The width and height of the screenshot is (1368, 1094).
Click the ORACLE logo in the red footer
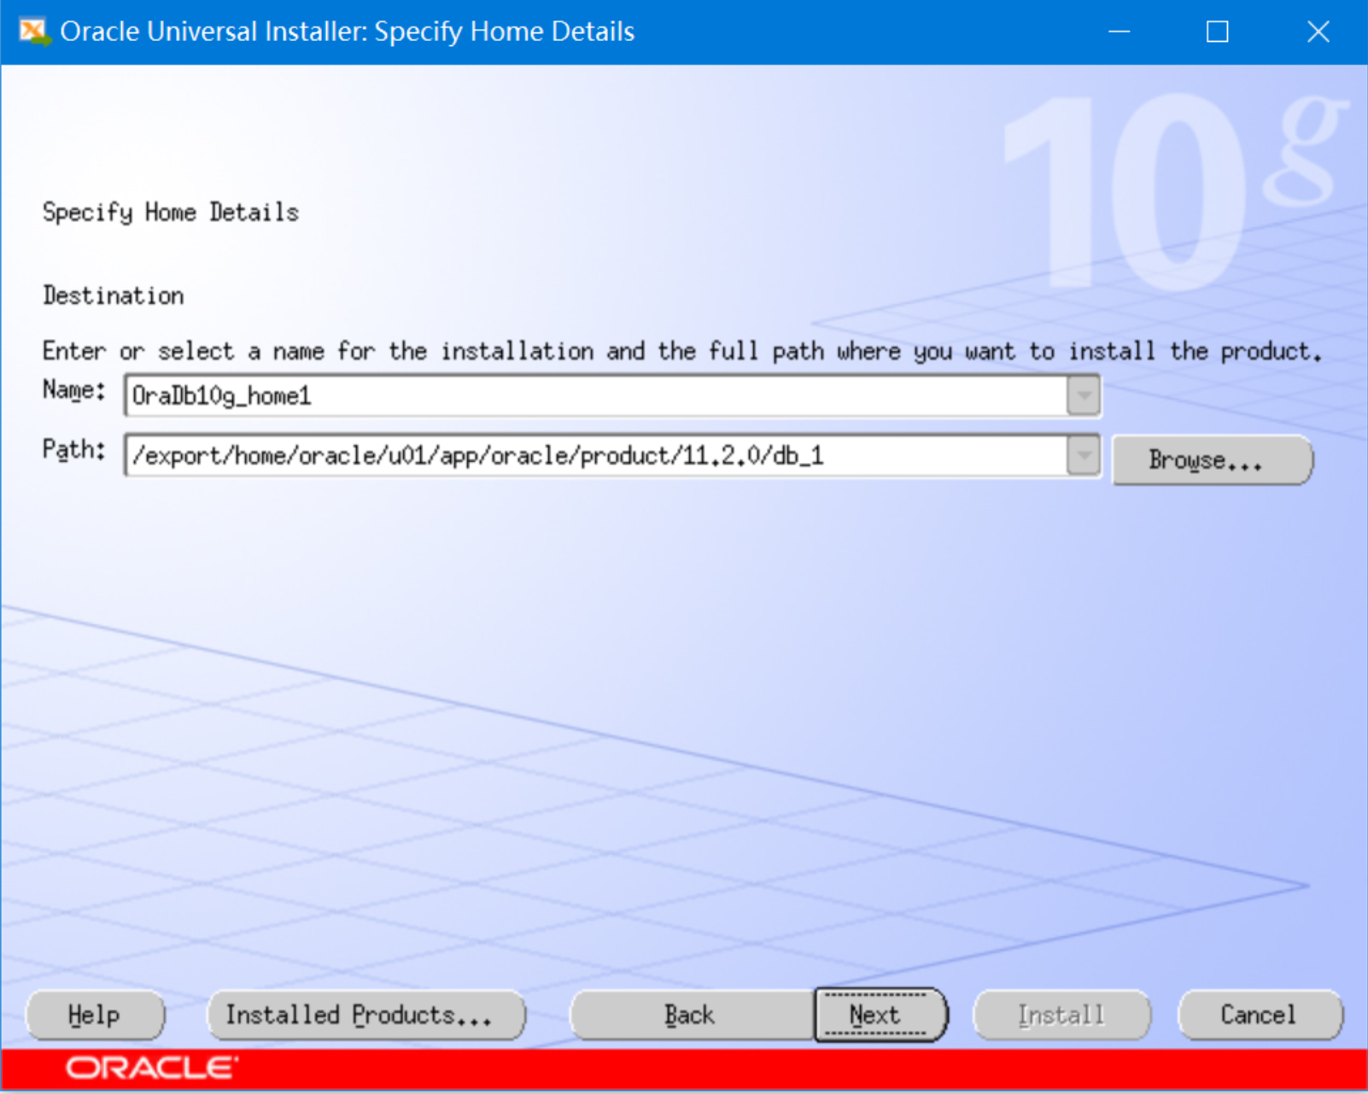point(152,1068)
